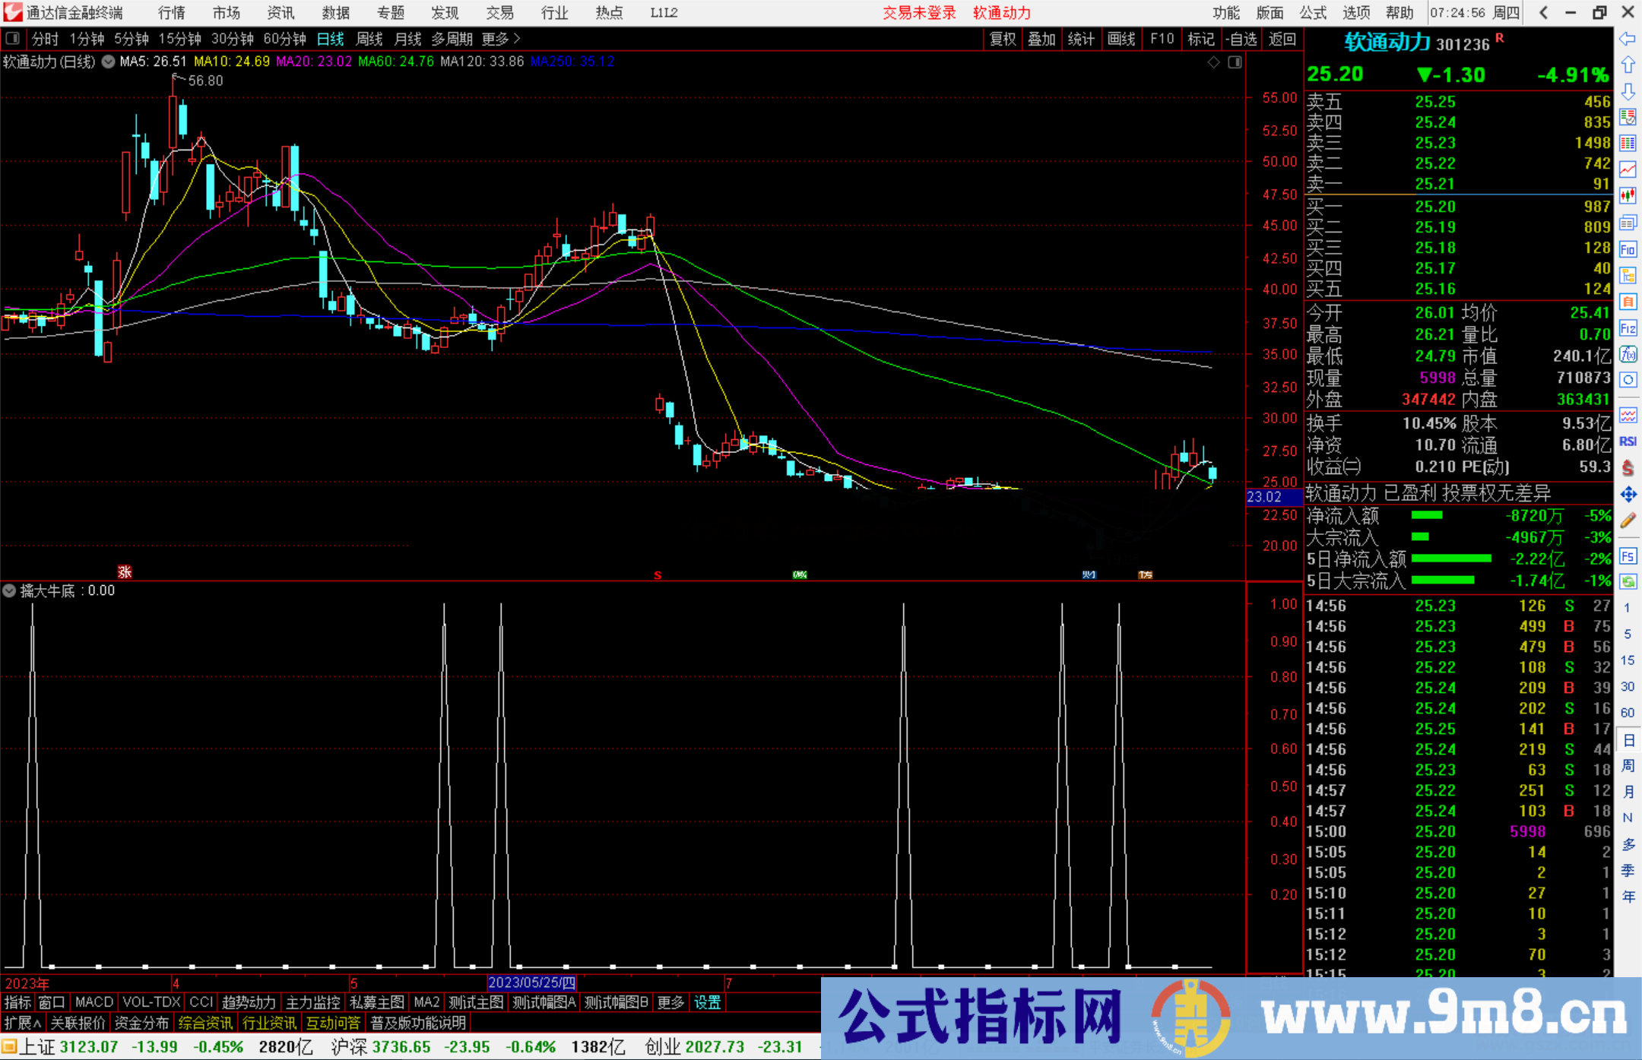The image size is (1642, 1060).
Task: Collapse moving averages via circle arrow beside stock name
Action: pos(108,62)
